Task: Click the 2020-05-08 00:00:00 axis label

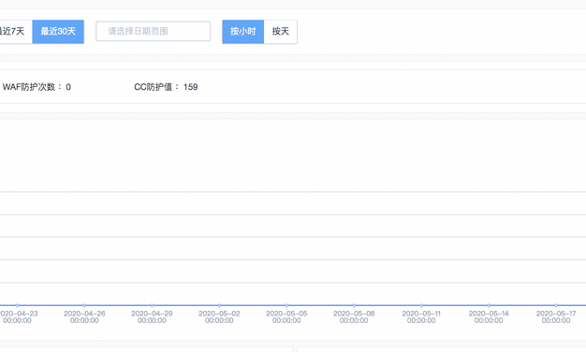Action: pos(354,316)
